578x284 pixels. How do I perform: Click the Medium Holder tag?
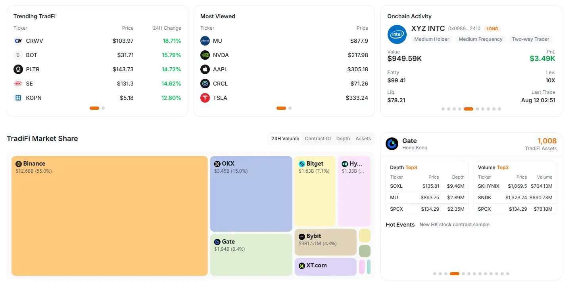pos(432,39)
